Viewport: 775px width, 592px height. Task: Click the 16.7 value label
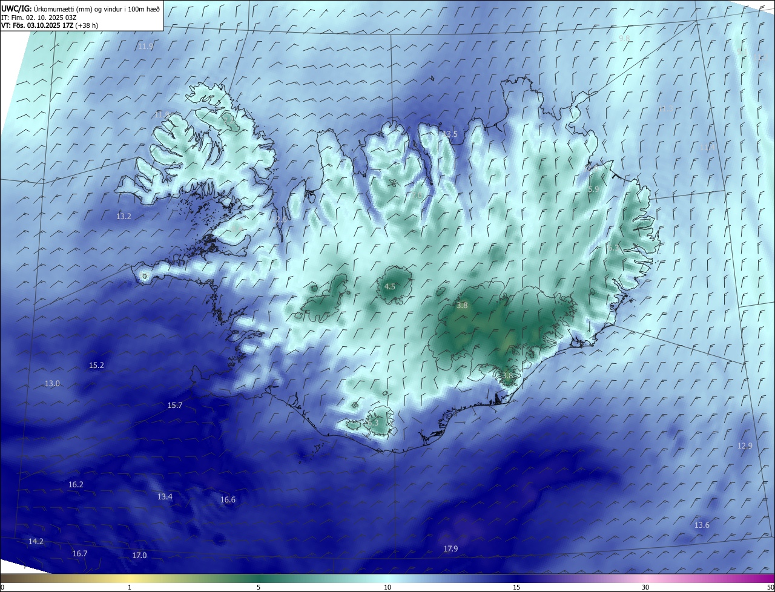tap(80, 554)
